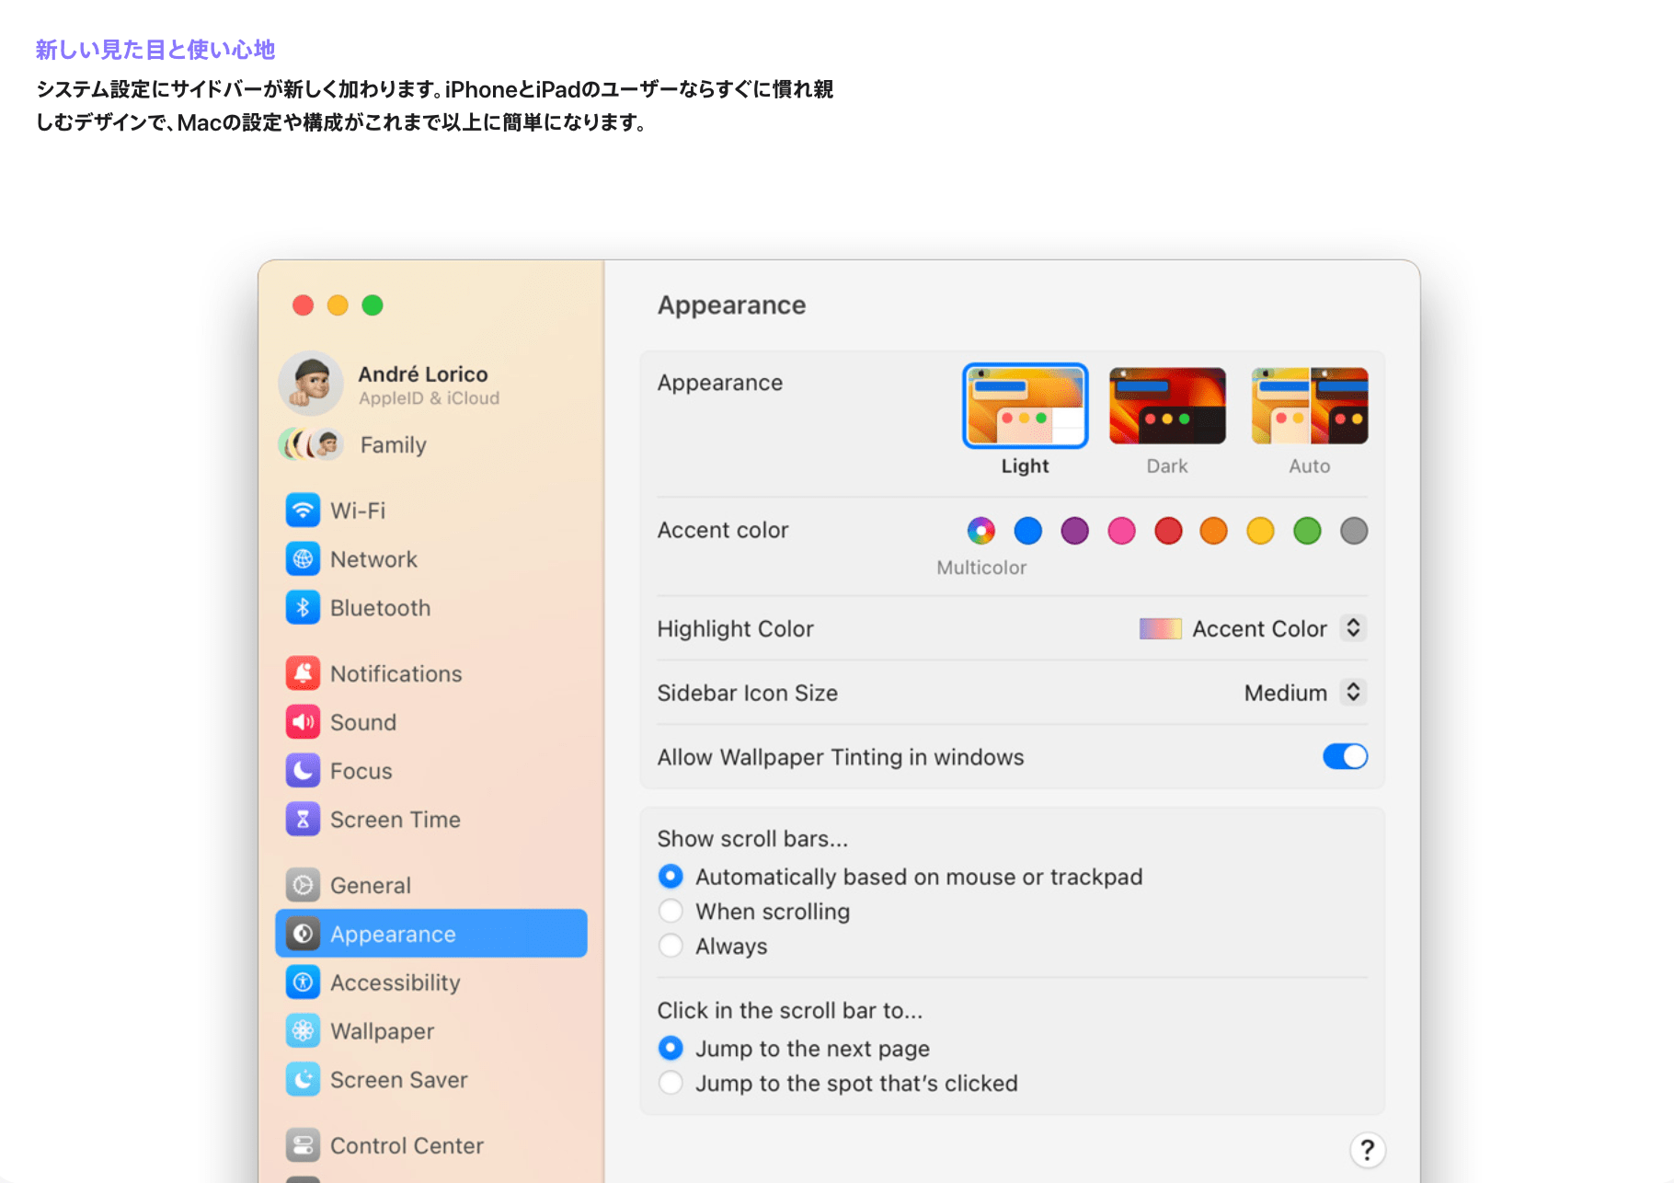Click André Lorico's avatar picture
This screenshot has width=1674, height=1183.
click(x=311, y=384)
